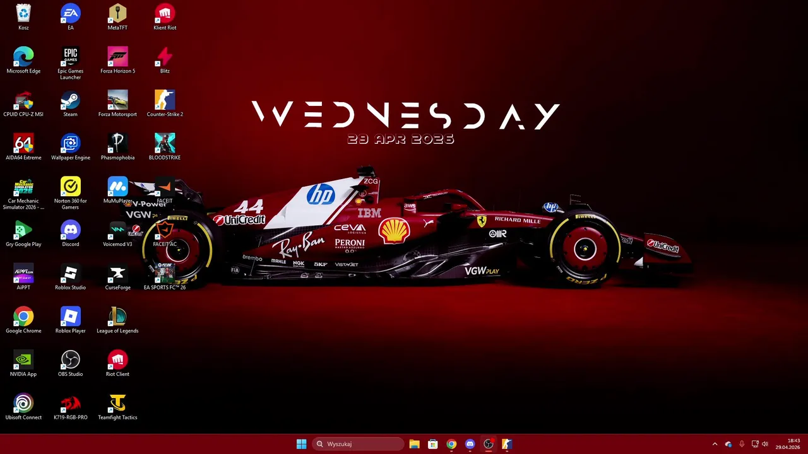This screenshot has height=454, width=808.
Task: Select the Kosz recycle bin icon
Action: [23, 17]
